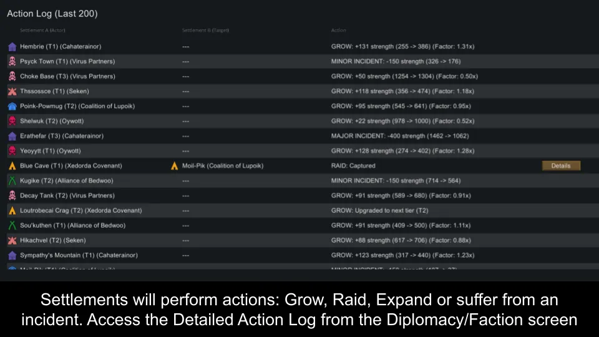Click the red skull icon beside Shelwuk

(12, 121)
